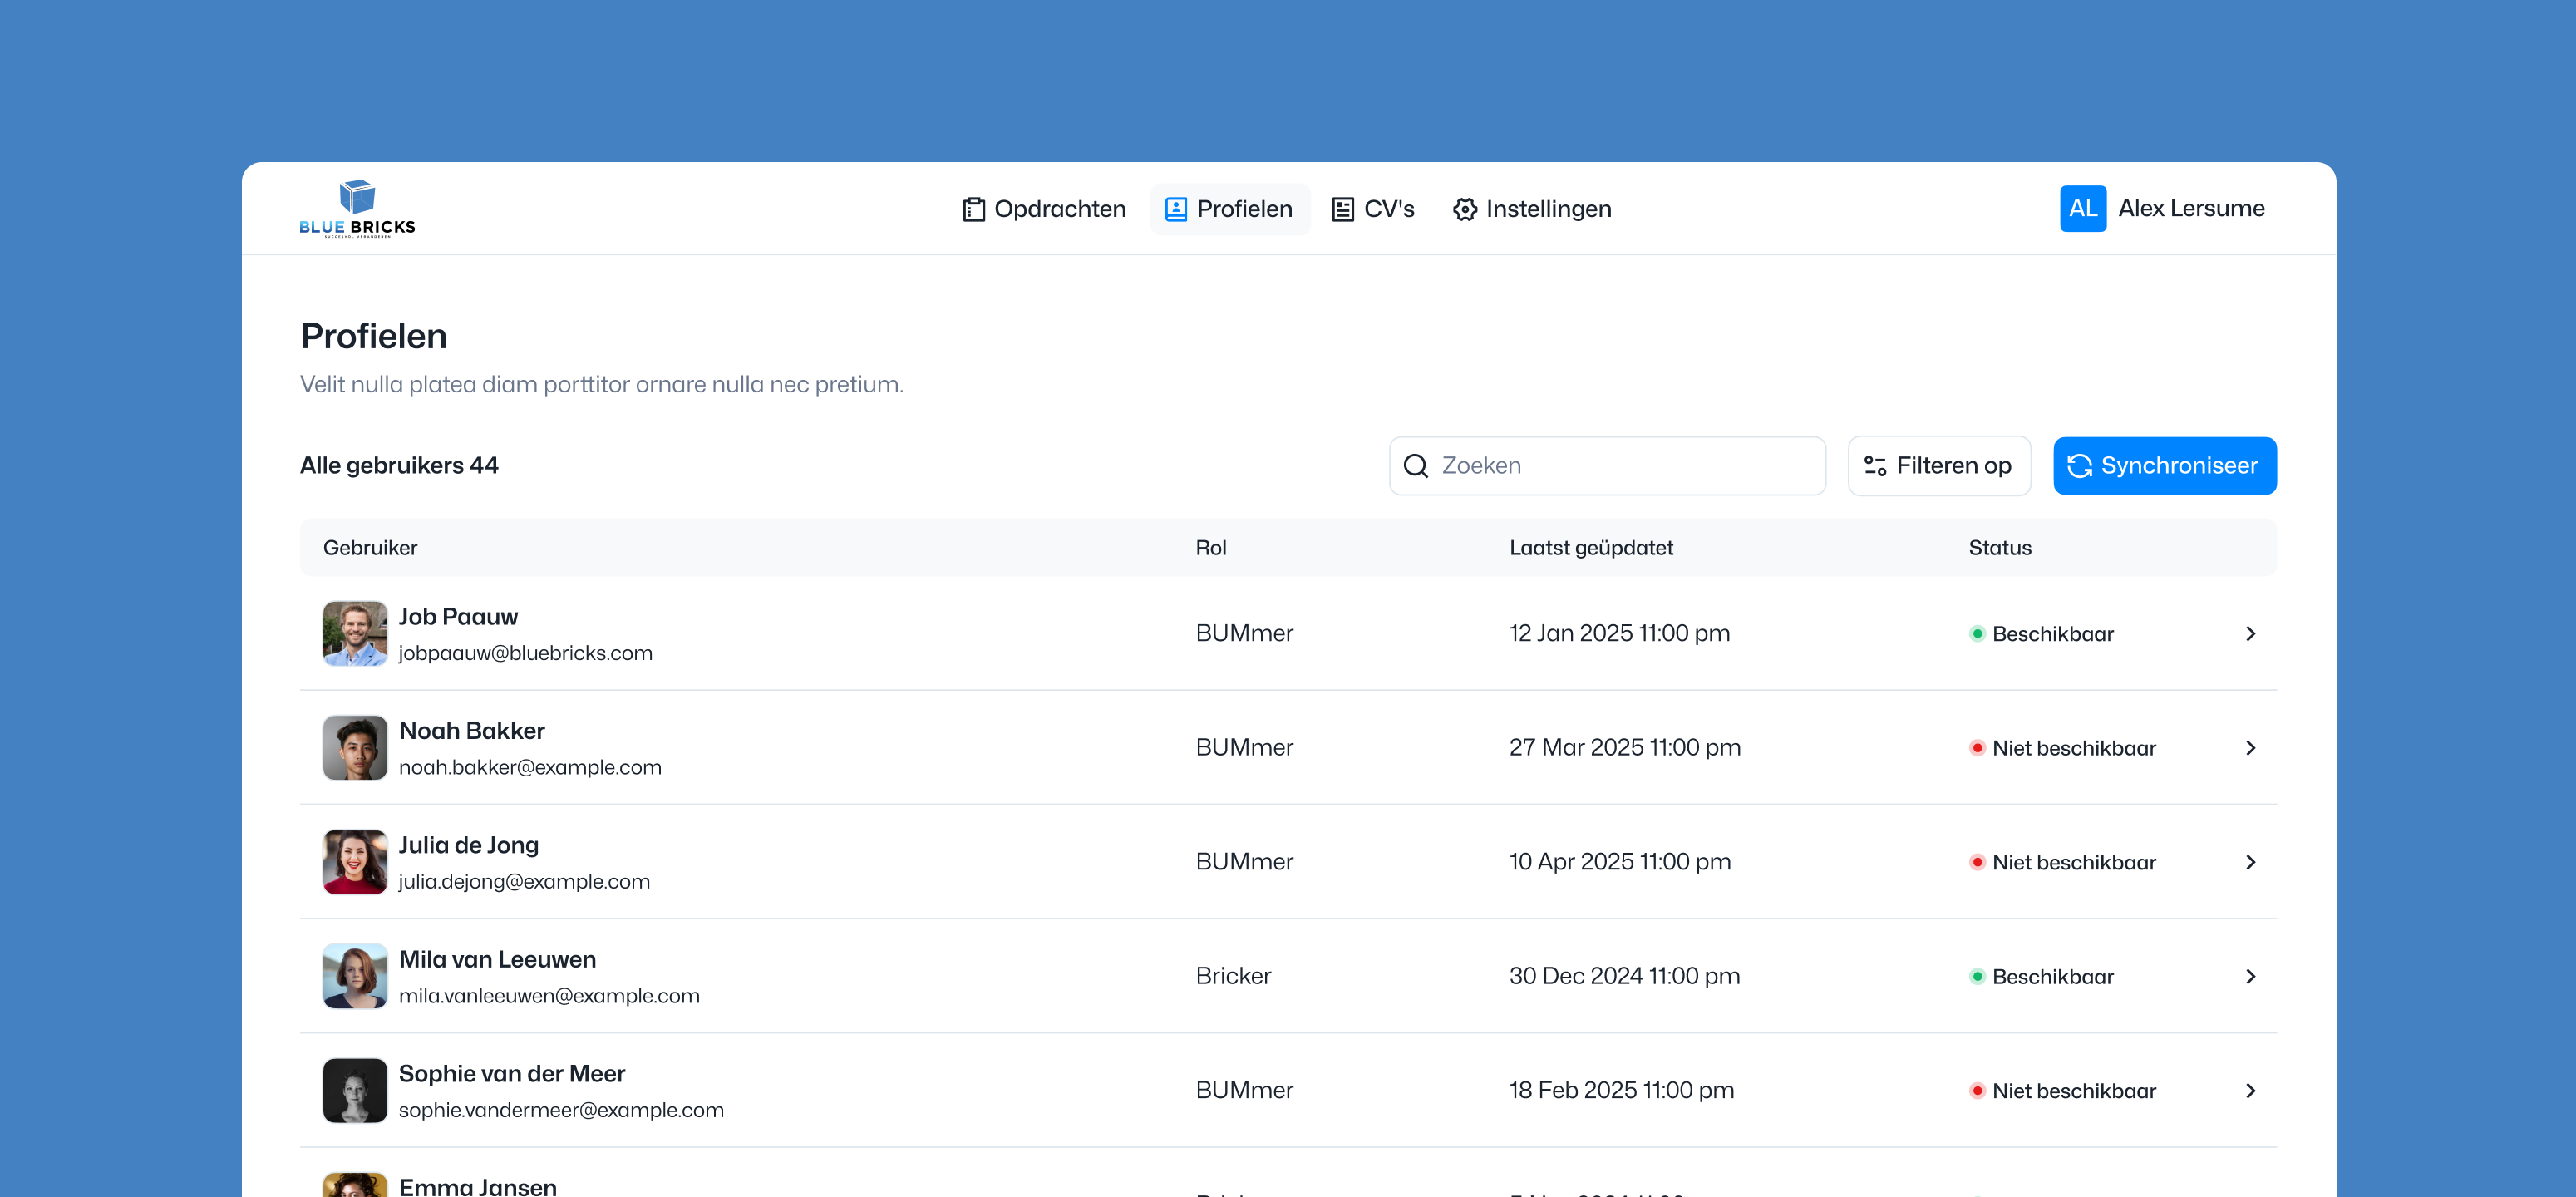2576x1197 pixels.
Task: Open the Opdrachten tab
Action: point(1044,209)
